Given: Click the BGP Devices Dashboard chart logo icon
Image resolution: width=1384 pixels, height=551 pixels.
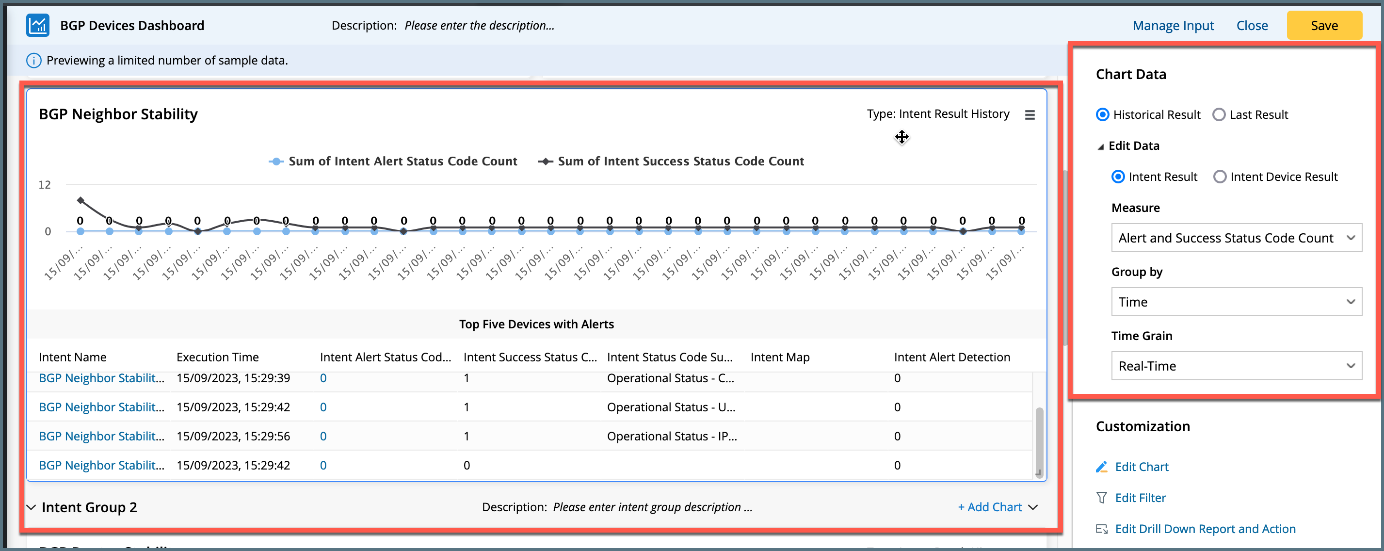Looking at the screenshot, I should (x=38, y=25).
